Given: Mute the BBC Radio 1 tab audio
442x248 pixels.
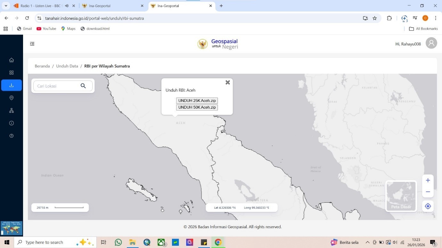Looking at the screenshot, I should point(67,6).
